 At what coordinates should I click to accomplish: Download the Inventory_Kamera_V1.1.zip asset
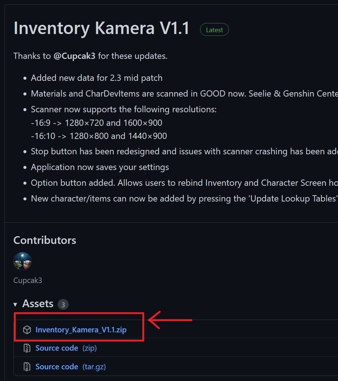[x=81, y=330]
